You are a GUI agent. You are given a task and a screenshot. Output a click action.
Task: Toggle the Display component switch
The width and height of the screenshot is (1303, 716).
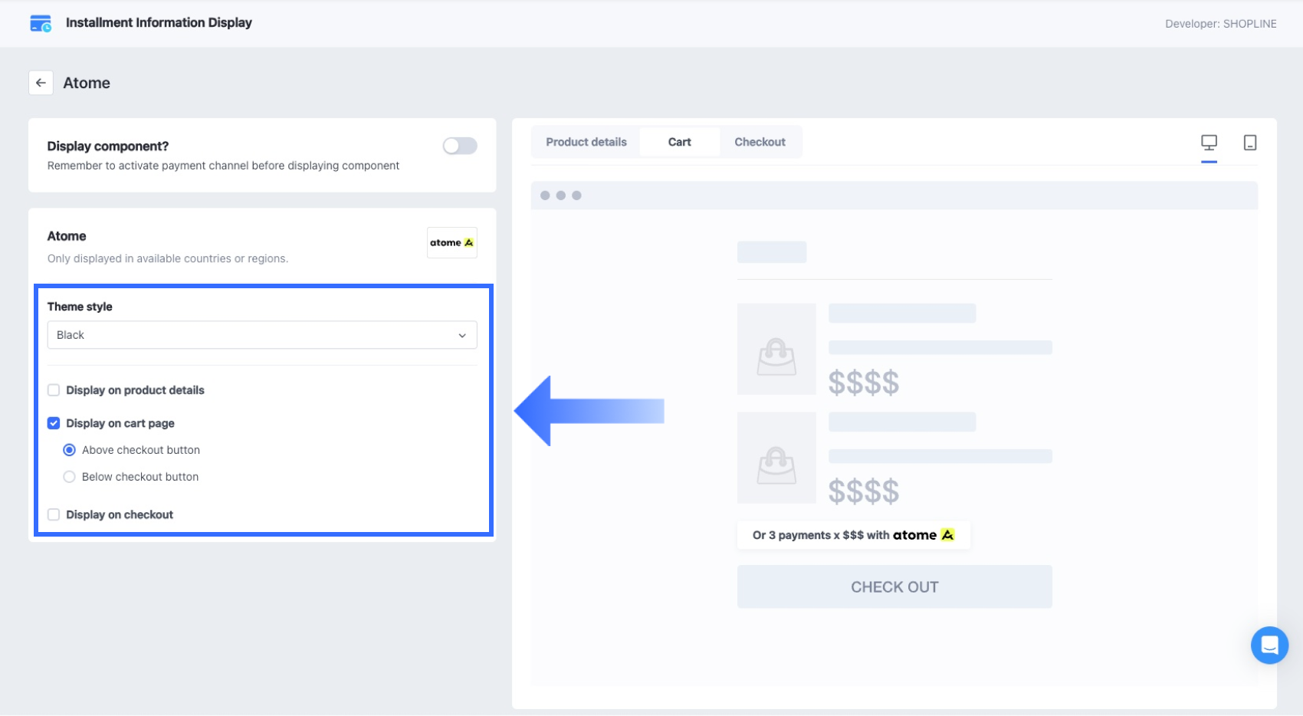point(460,146)
